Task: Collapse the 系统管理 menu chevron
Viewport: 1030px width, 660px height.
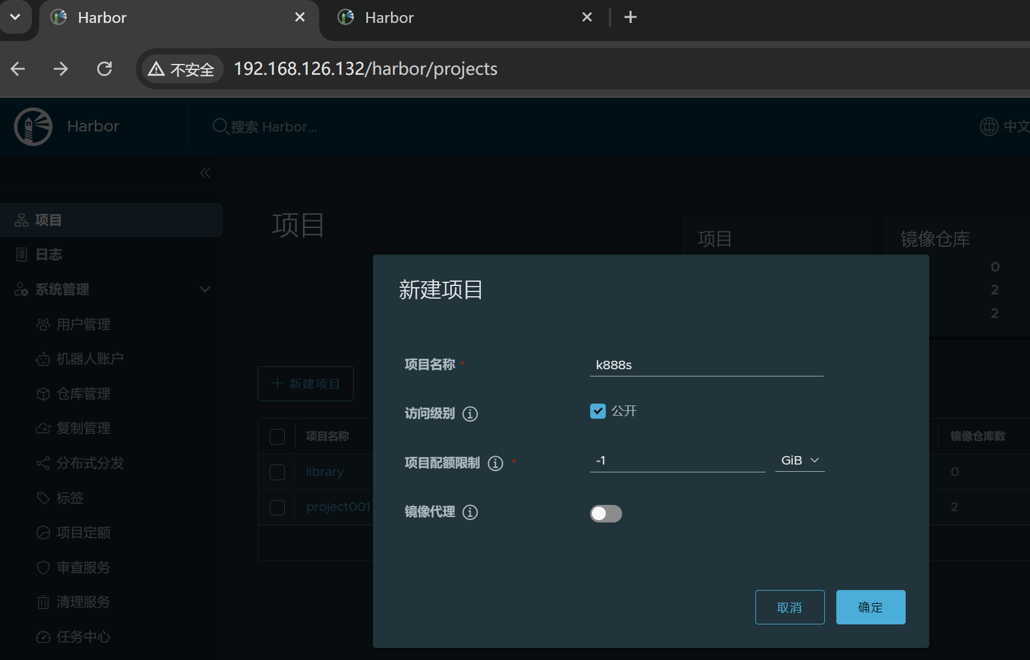Action: 205,290
